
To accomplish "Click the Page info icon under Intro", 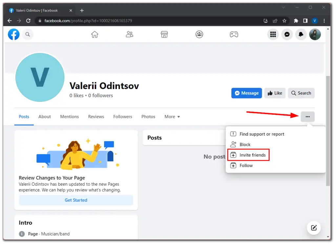I will [x=22, y=234].
